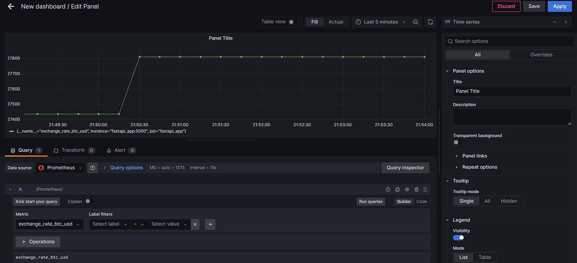This screenshot has width=577, height=263.
Task: Click the Time series visualization icon
Action: (447, 22)
